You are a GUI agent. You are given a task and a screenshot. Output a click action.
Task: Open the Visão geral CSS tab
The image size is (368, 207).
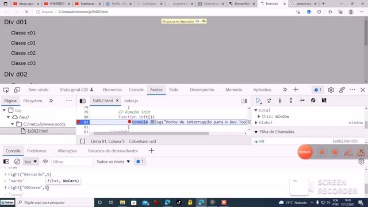(x=76, y=90)
